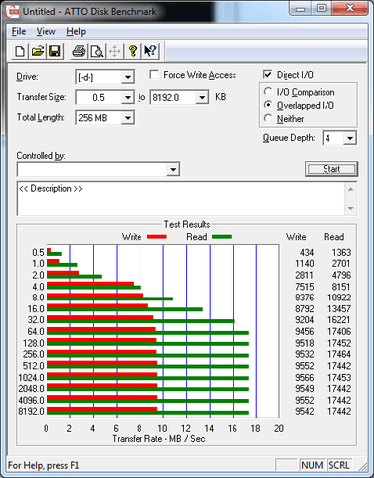Open Print Preview toolbar icon

97,51
